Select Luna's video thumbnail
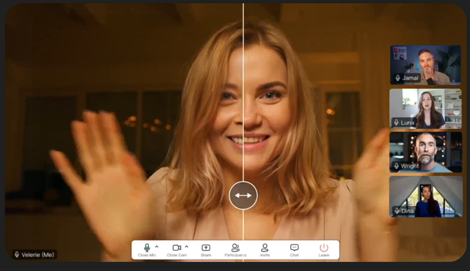The width and height of the screenshot is (470, 271). [426, 108]
